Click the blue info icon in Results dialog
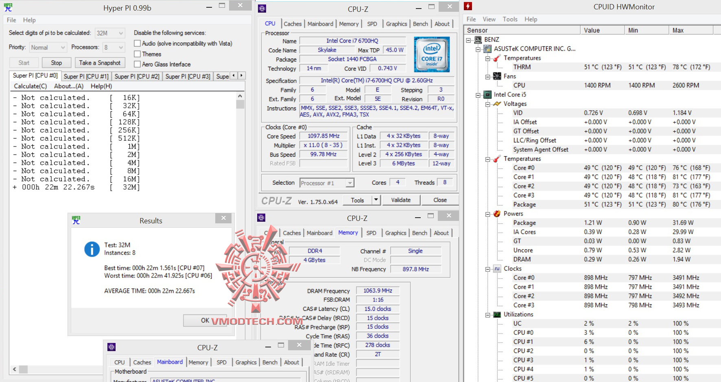 (x=92, y=249)
